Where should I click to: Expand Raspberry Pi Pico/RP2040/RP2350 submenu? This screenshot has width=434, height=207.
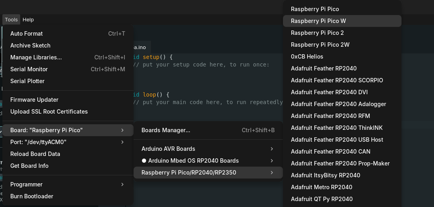pyautogui.click(x=208, y=173)
